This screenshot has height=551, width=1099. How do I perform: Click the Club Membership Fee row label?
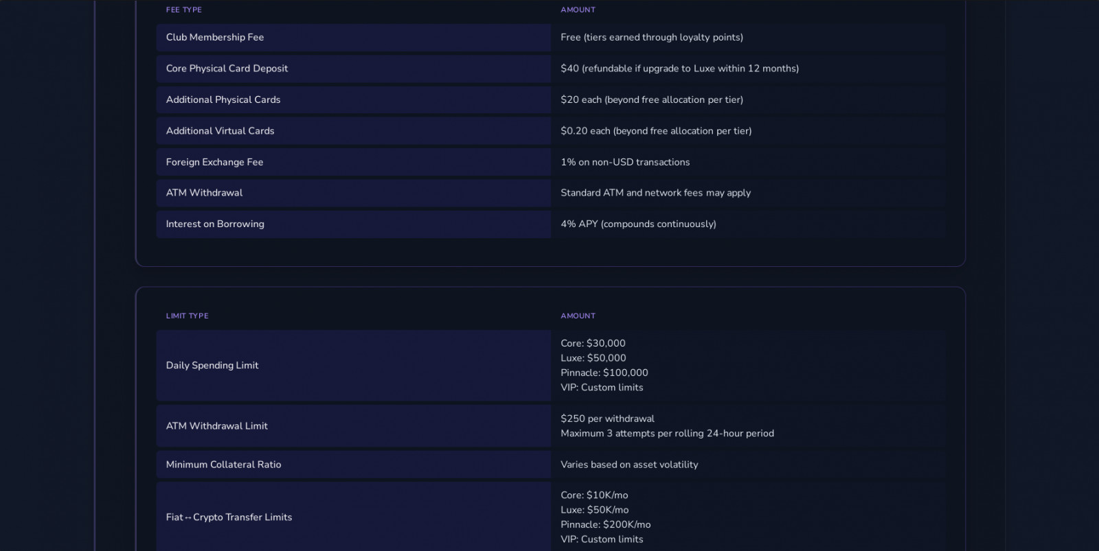click(215, 38)
